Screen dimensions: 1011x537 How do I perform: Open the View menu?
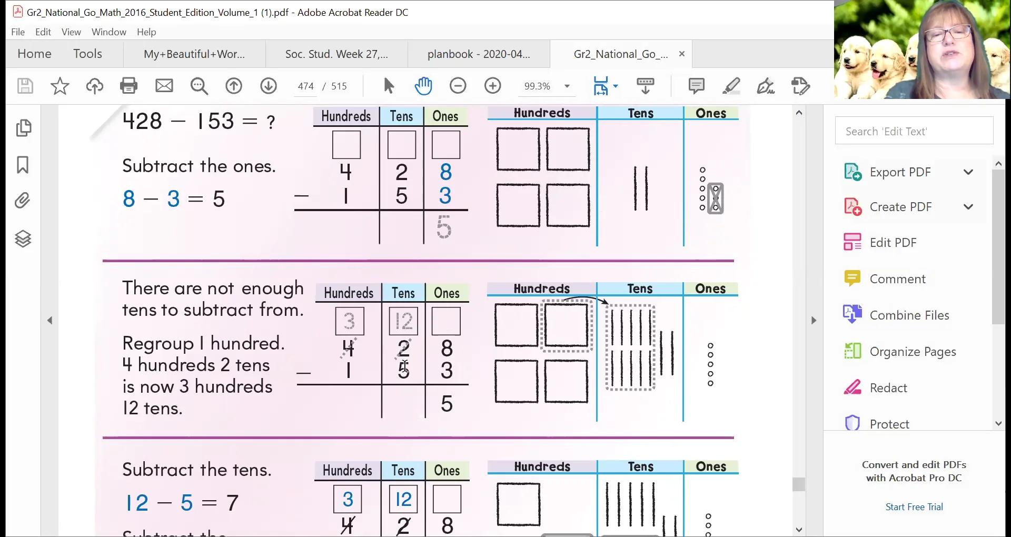71,32
